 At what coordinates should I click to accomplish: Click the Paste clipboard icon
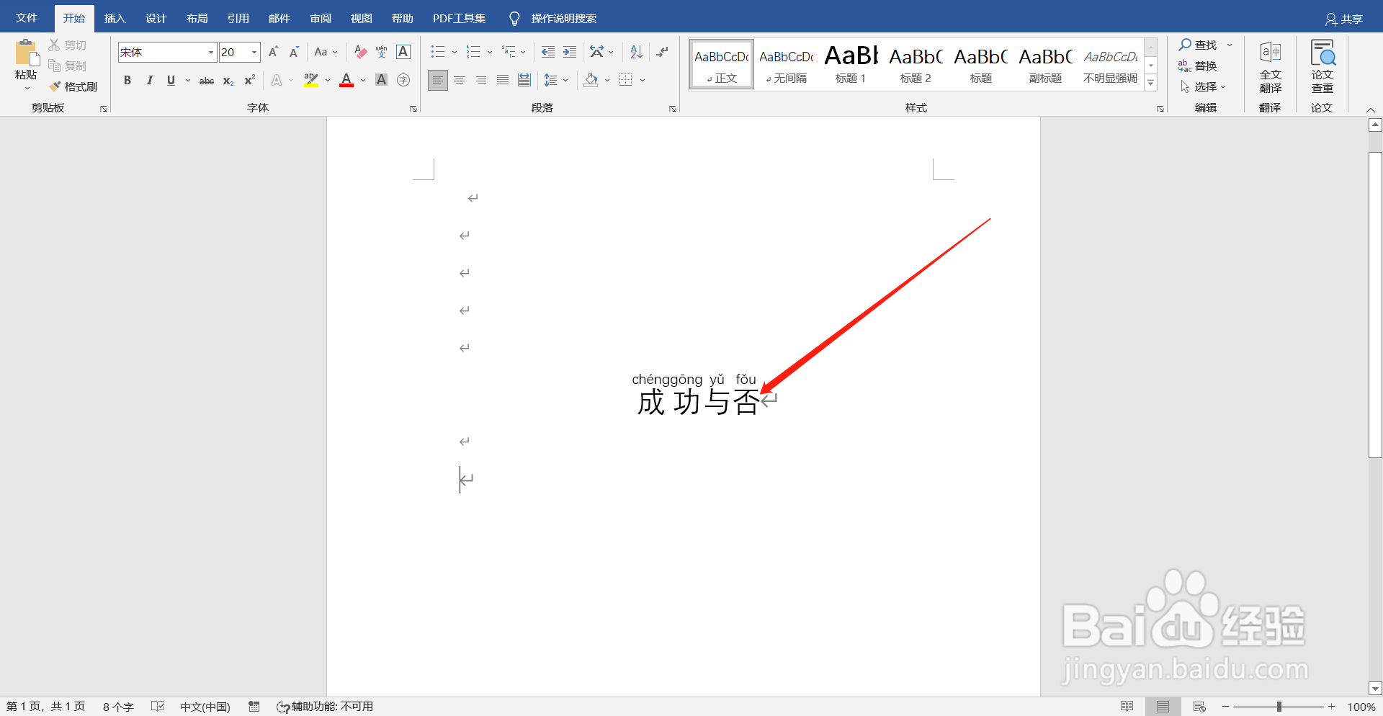pyautogui.click(x=26, y=53)
